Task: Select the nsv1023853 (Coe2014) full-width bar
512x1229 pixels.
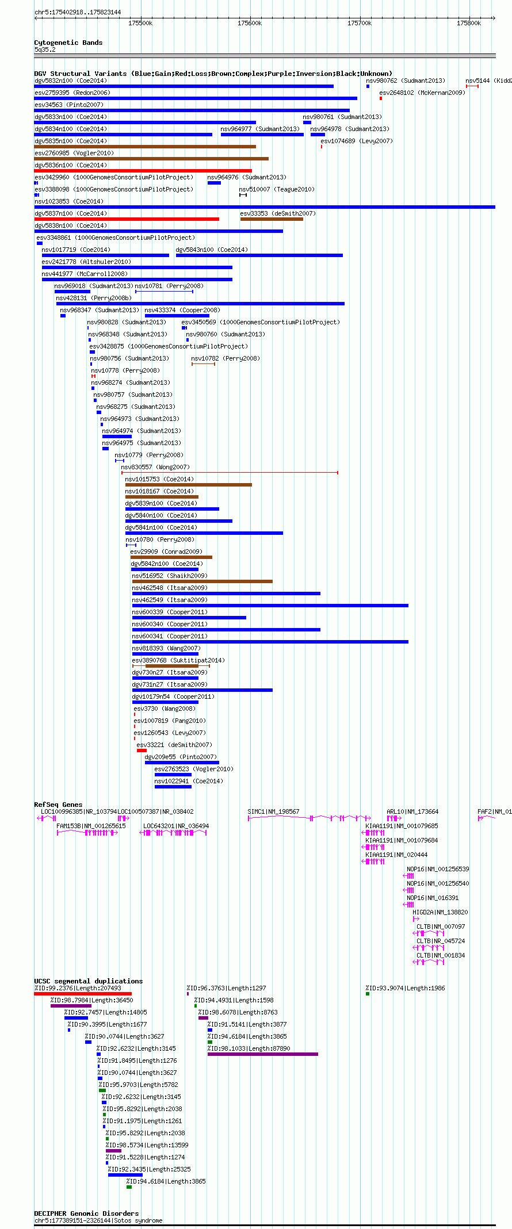Action: click(x=265, y=207)
